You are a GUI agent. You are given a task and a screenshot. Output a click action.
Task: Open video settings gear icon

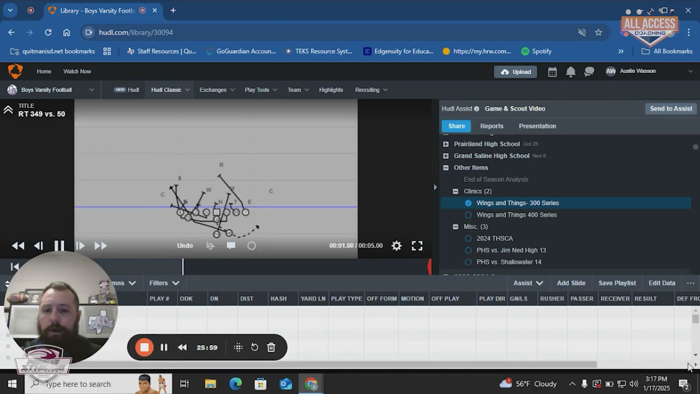pyautogui.click(x=397, y=246)
